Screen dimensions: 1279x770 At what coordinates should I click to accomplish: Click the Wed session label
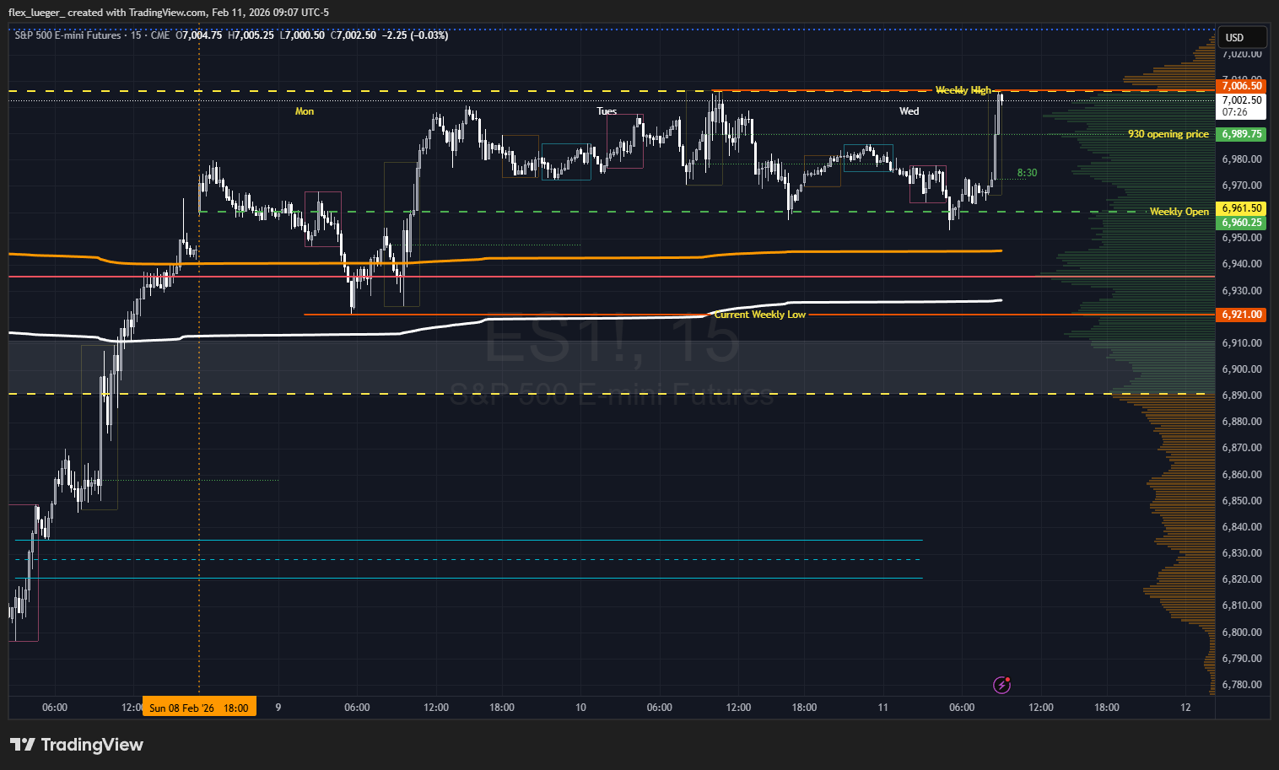tap(909, 111)
